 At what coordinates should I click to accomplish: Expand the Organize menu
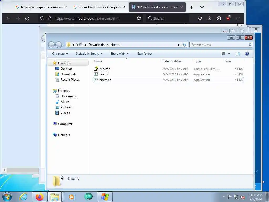60,54
